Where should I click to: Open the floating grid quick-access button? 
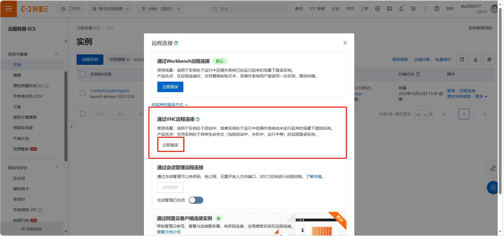(493, 187)
